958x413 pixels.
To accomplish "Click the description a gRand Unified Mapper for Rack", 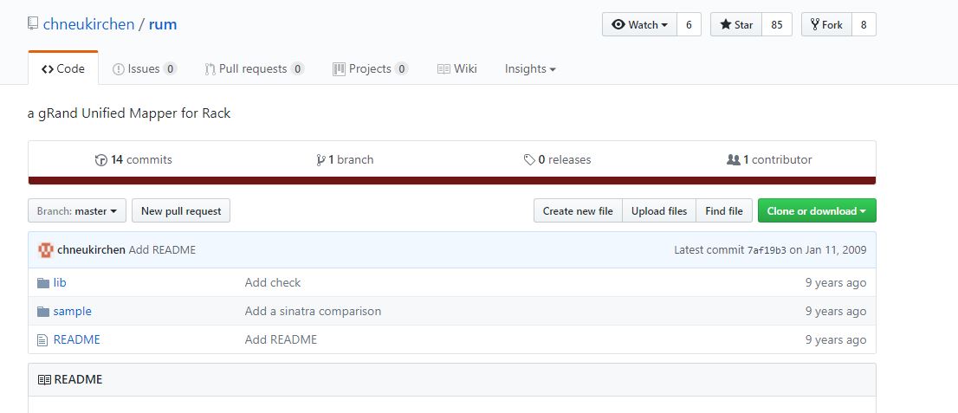I will tap(129, 113).
